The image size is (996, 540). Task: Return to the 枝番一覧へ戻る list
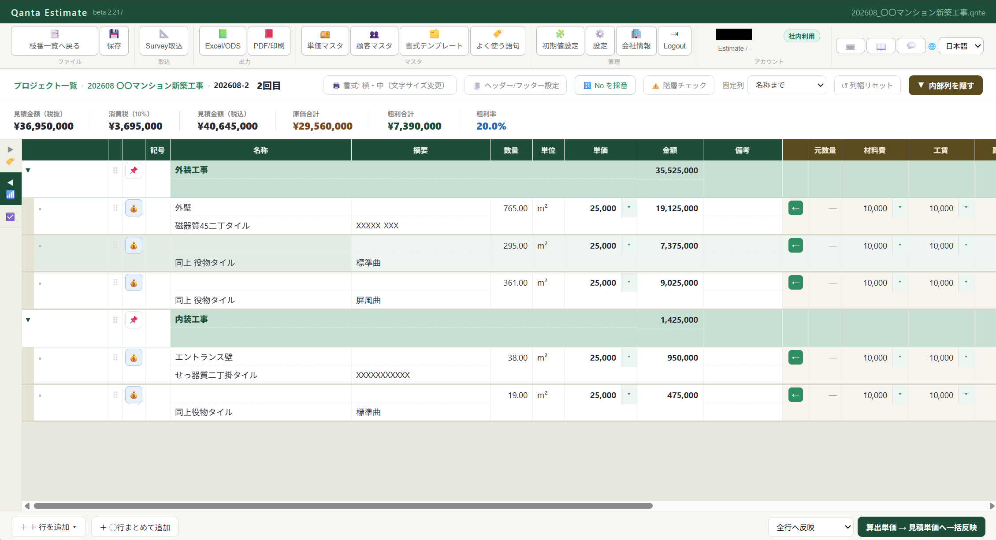pyautogui.click(x=55, y=41)
